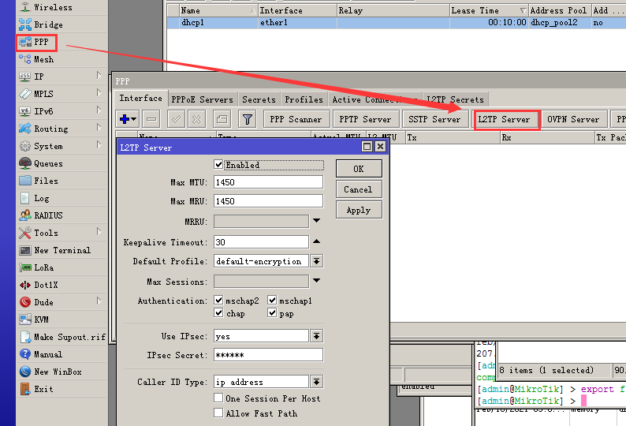Click the IPsec Secret input field
Screen dimensions: 626x426
pos(268,355)
